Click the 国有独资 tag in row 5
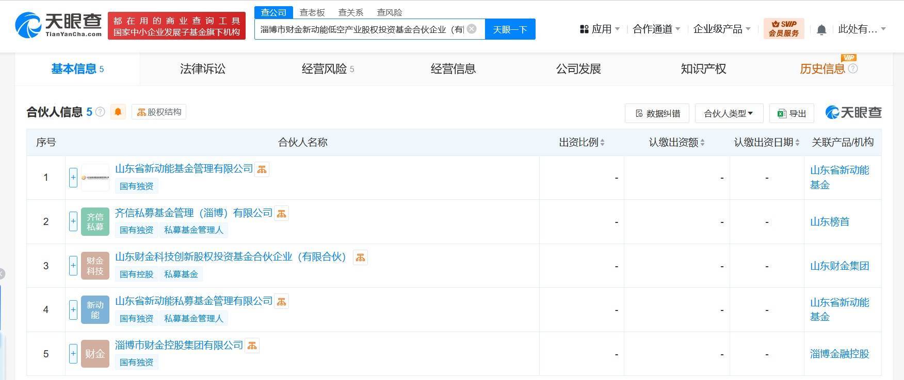Image resolution: width=904 pixels, height=380 pixels. pos(136,362)
